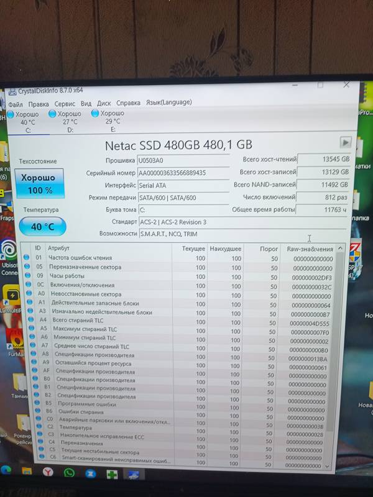
Task: Click the ACS-2 Revision 3 standard field
Action: point(242,222)
